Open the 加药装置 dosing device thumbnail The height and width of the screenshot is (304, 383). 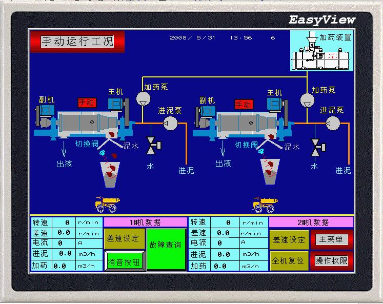(321, 51)
